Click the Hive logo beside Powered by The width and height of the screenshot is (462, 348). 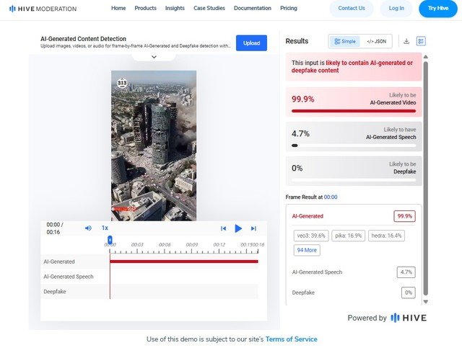pyautogui.click(x=409, y=318)
